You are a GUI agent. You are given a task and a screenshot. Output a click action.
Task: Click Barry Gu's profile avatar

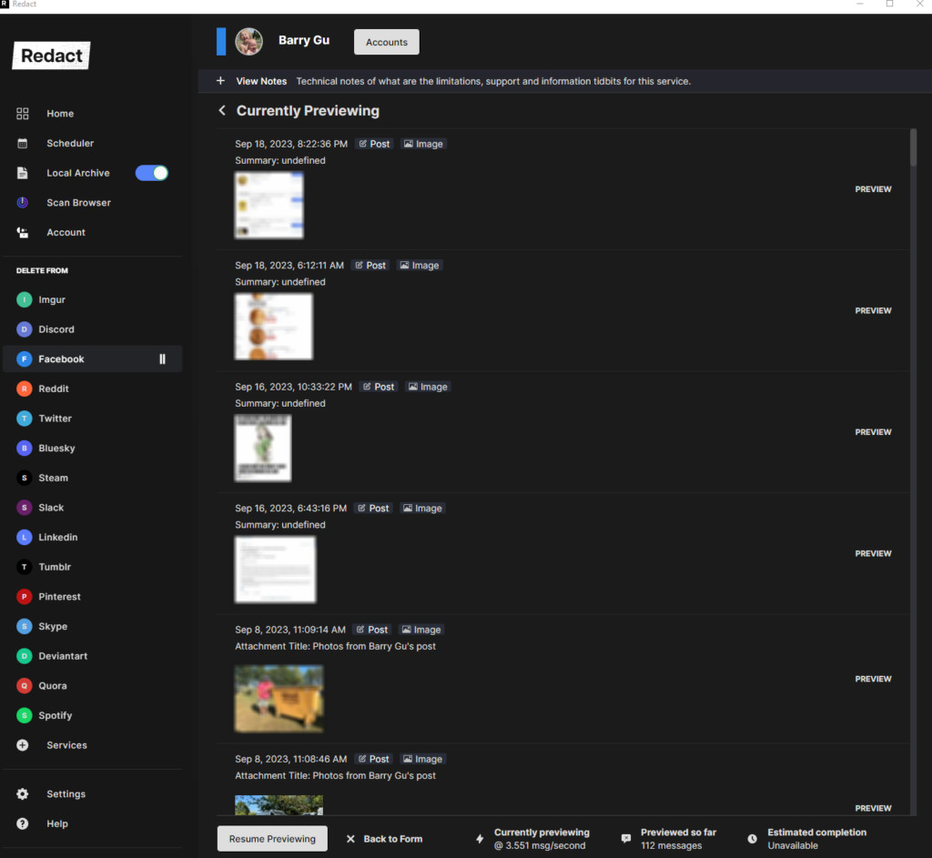pyautogui.click(x=248, y=42)
